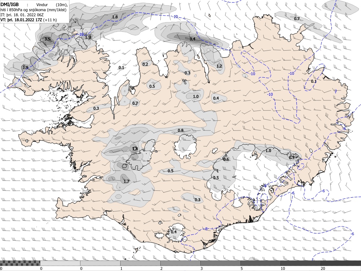
Task: Click the '20' tick label on the scale
Action: click(x=323, y=268)
